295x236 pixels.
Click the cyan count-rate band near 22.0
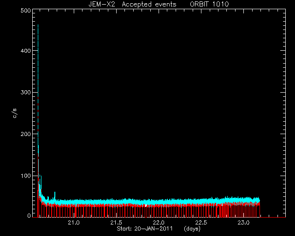coord(159,202)
